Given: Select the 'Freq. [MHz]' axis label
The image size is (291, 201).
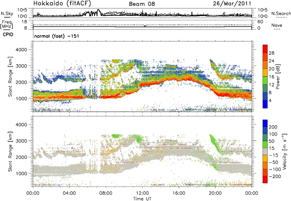Looking at the screenshot, I should tap(7, 24).
